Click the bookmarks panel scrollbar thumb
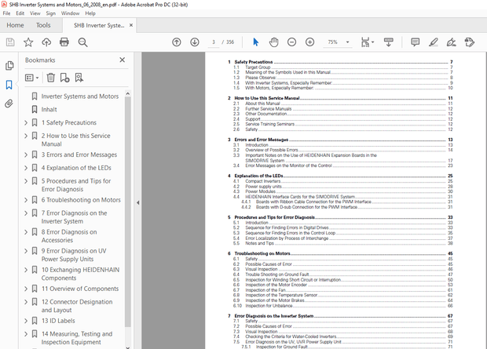The height and width of the screenshot is (349, 487). click(128, 212)
